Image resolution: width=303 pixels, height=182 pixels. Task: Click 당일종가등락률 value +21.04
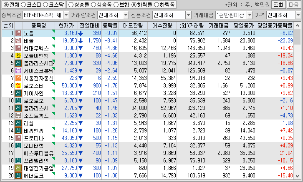coord(285,153)
